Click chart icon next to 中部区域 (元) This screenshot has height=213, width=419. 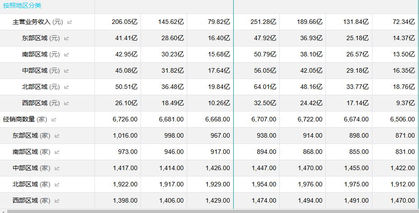click(66, 71)
